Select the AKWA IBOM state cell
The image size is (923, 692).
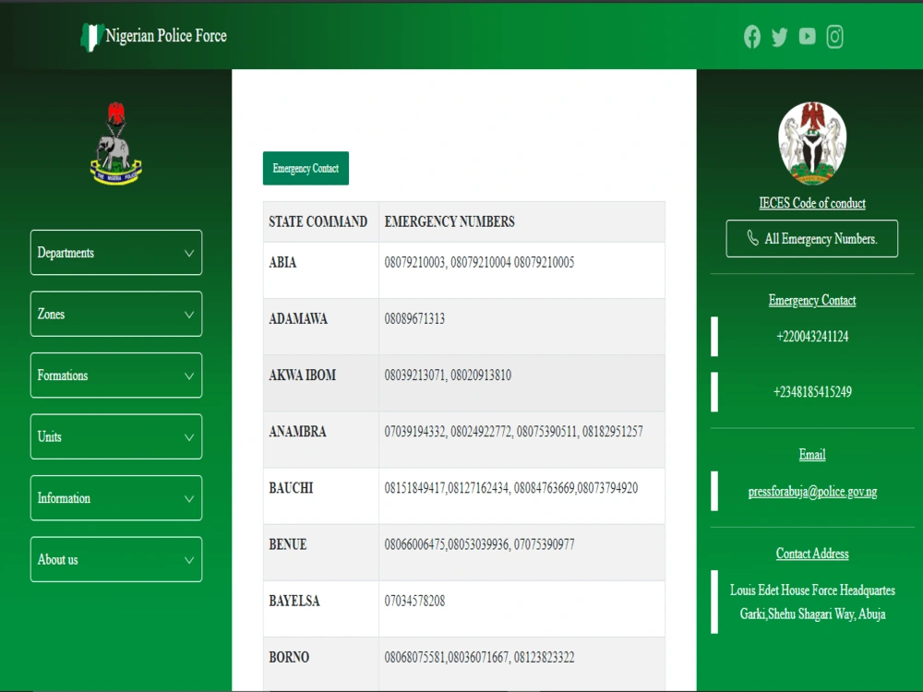pyautogui.click(x=321, y=383)
